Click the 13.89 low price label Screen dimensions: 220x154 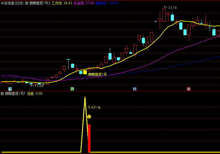39,86
